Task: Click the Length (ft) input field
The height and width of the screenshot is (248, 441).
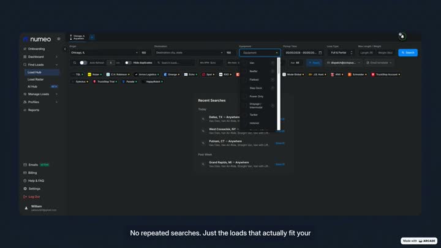Action: [x=366, y=53]
